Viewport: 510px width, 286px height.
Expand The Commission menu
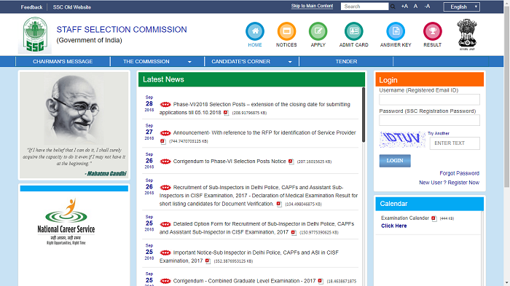tap(157, 61)
